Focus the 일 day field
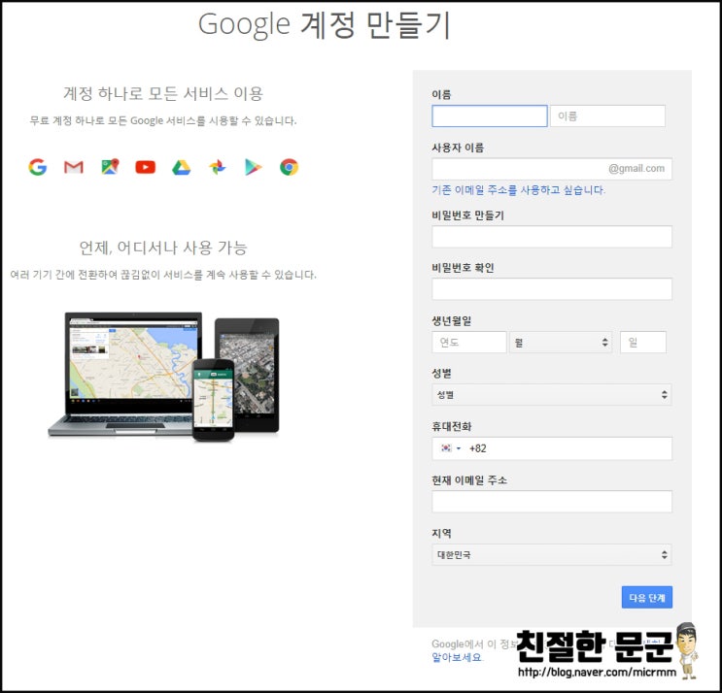Viewport: 722px width, 693px height. (643, 342)
